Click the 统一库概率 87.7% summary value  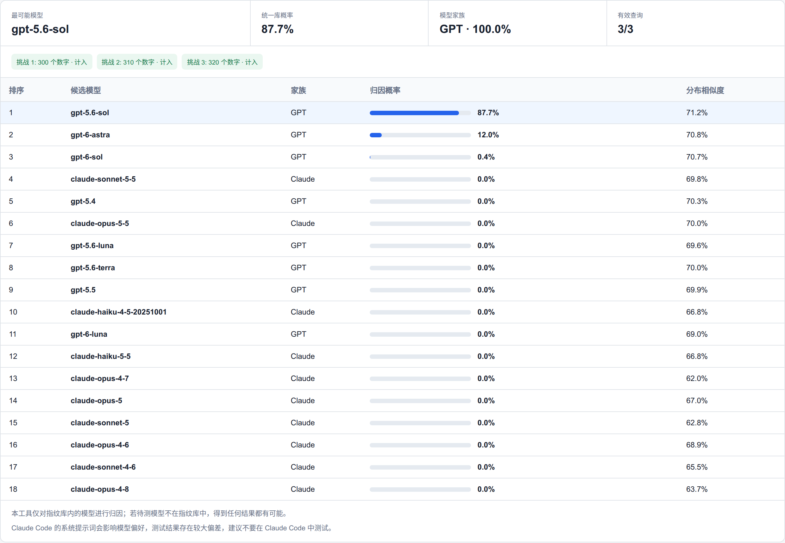[277, 29]
